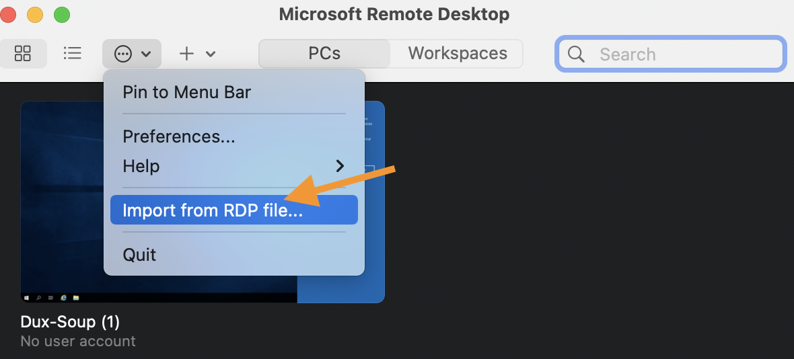This screenshot has height=359, width=794.
Task: Click the No user account text
Action: pyautogui.click(x=78, y=342)
